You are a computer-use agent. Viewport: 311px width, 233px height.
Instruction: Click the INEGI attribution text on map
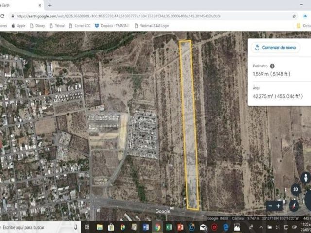pos(224,218)
